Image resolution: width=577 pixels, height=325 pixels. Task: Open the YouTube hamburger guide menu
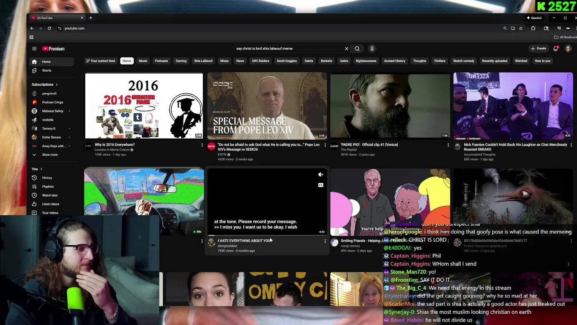[x=34, y=49]
